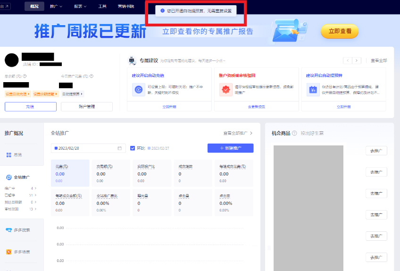Viewport: 400px width, 271px height.
Task: Click 查看全部 in suggestions header
Action: coord(379,60)
